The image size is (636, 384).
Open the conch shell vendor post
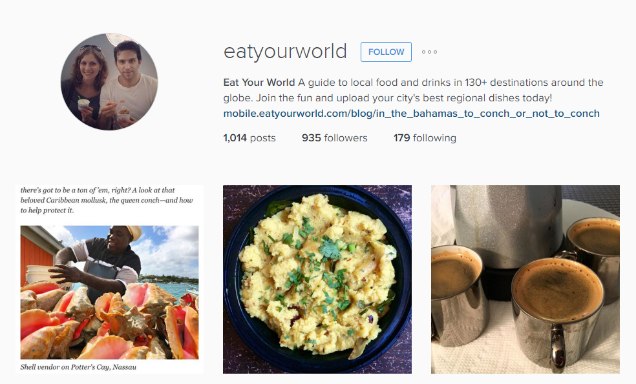(109, 279)
